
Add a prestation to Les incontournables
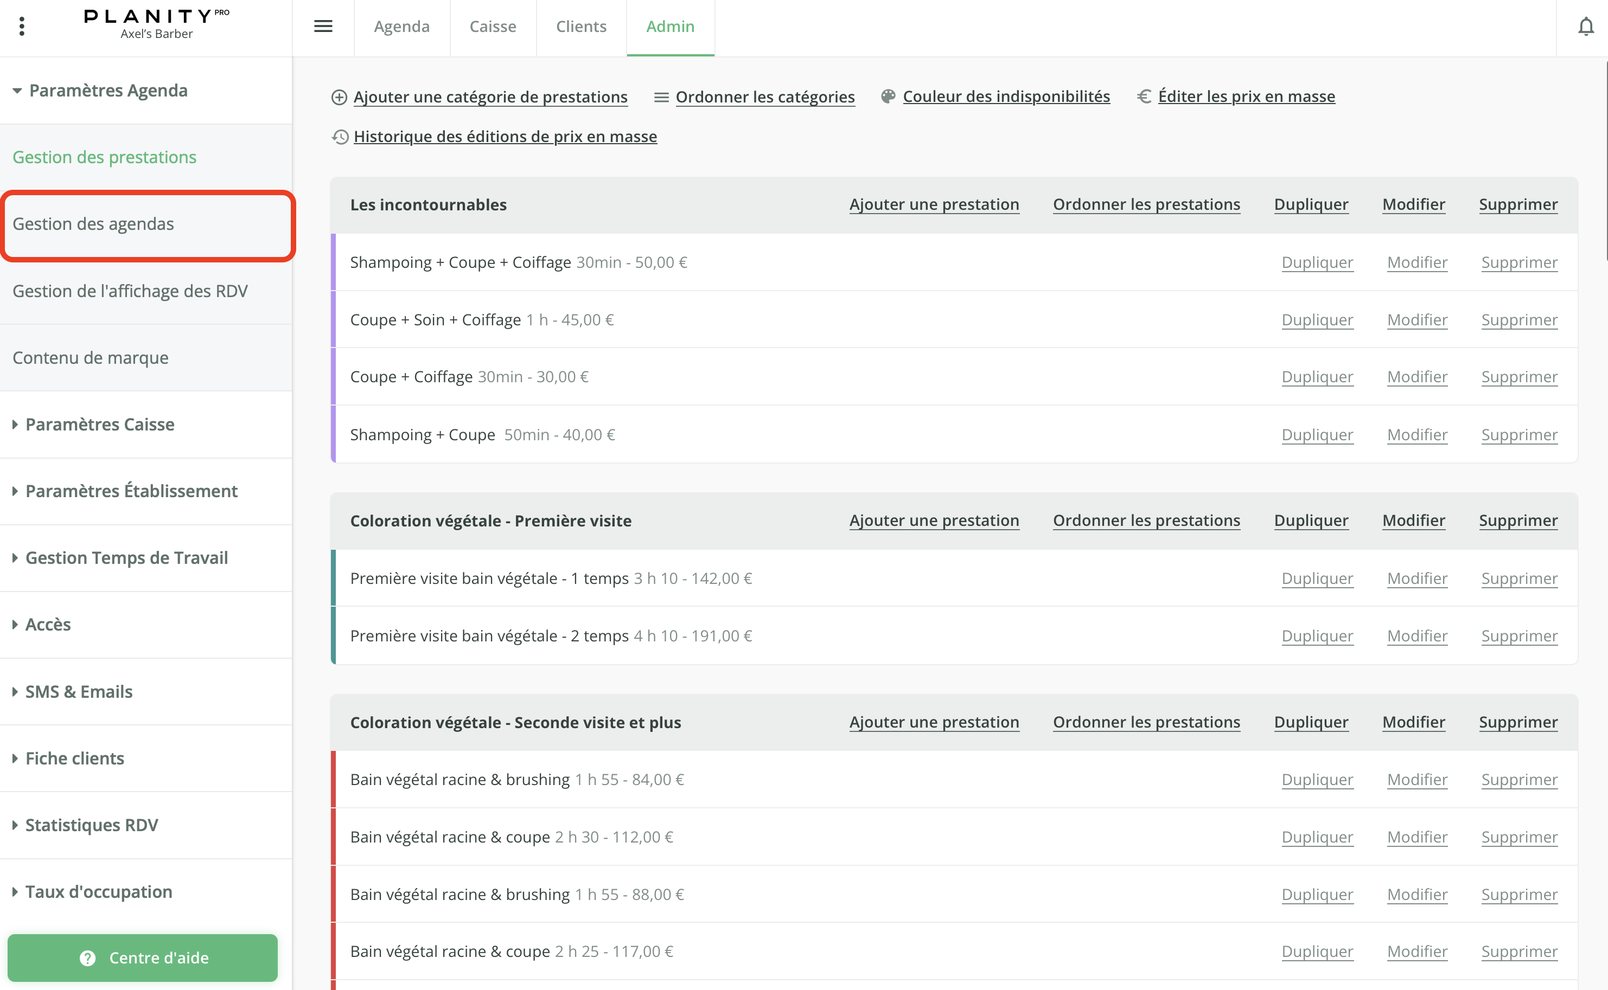pyautogui.click(x=933, y=205)
